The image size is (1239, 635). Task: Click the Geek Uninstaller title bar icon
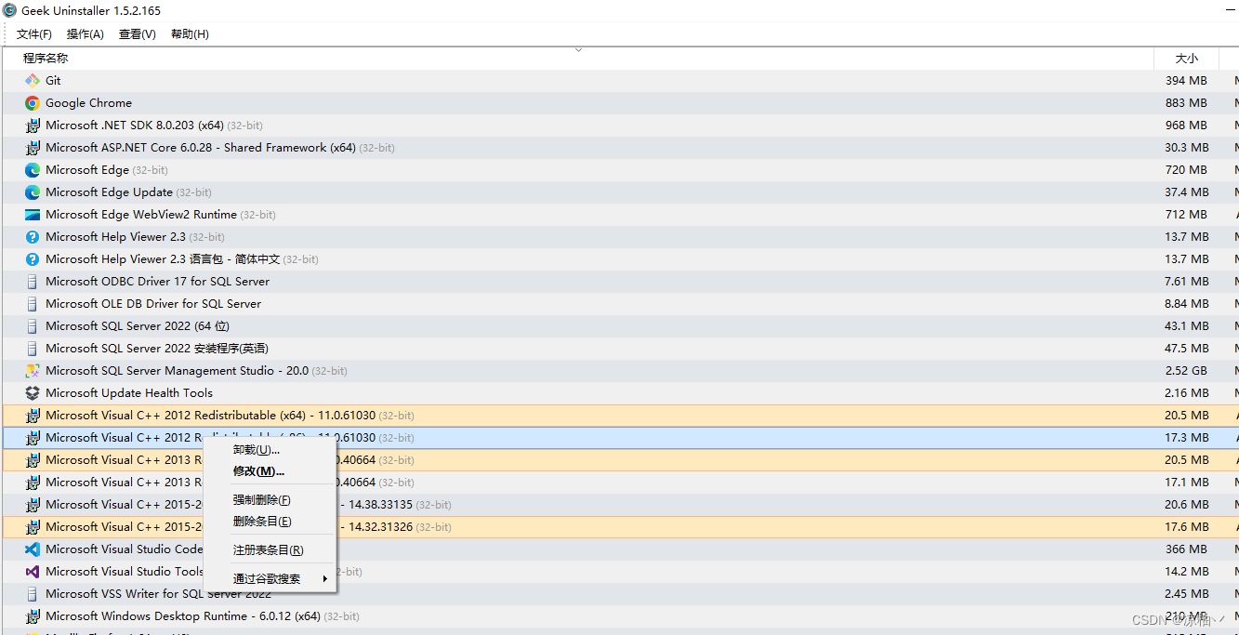click(x=10, y=10)
